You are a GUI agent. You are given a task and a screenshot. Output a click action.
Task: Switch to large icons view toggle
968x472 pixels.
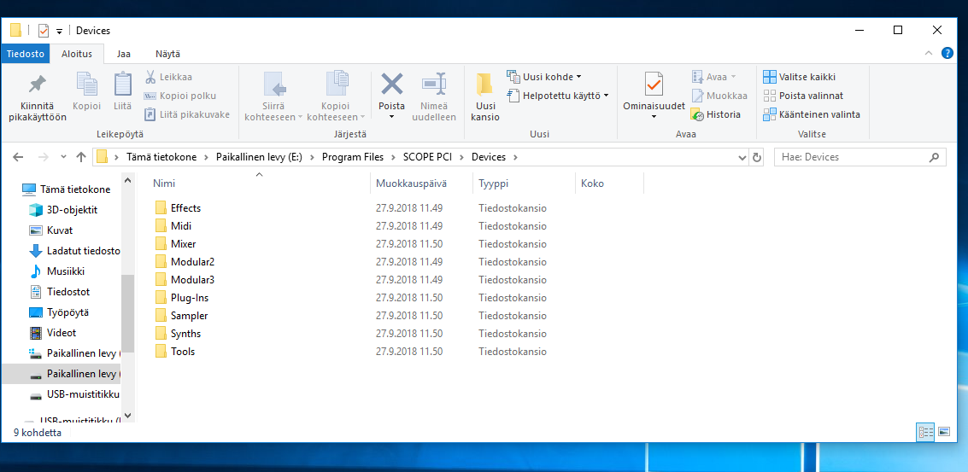[x=944, y=433]
